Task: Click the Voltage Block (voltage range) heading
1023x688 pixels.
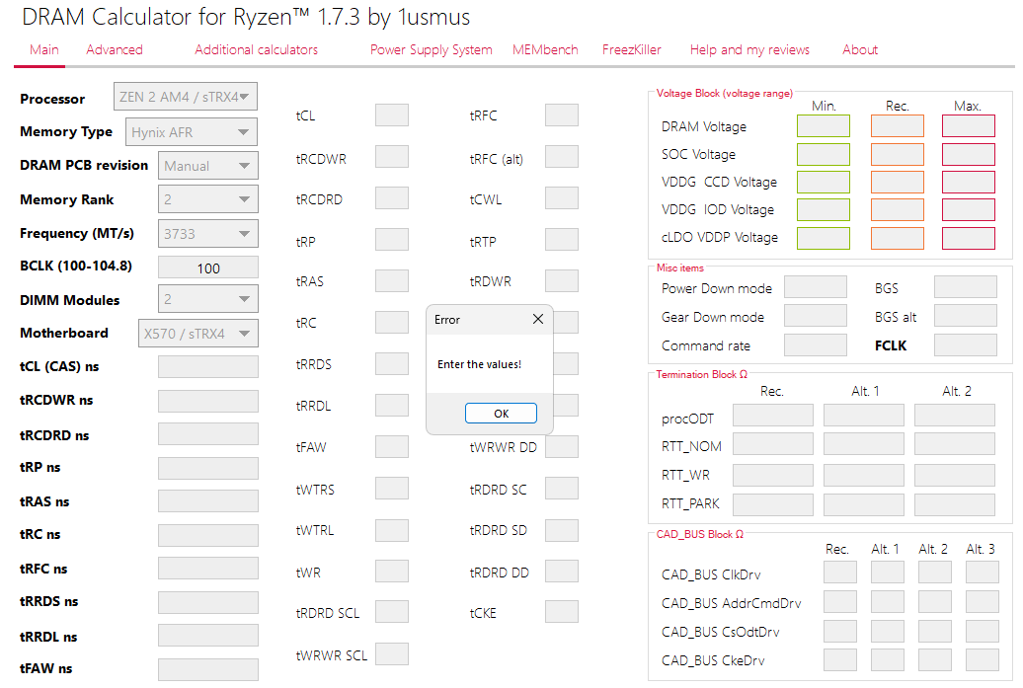Action: click(724, 93)
